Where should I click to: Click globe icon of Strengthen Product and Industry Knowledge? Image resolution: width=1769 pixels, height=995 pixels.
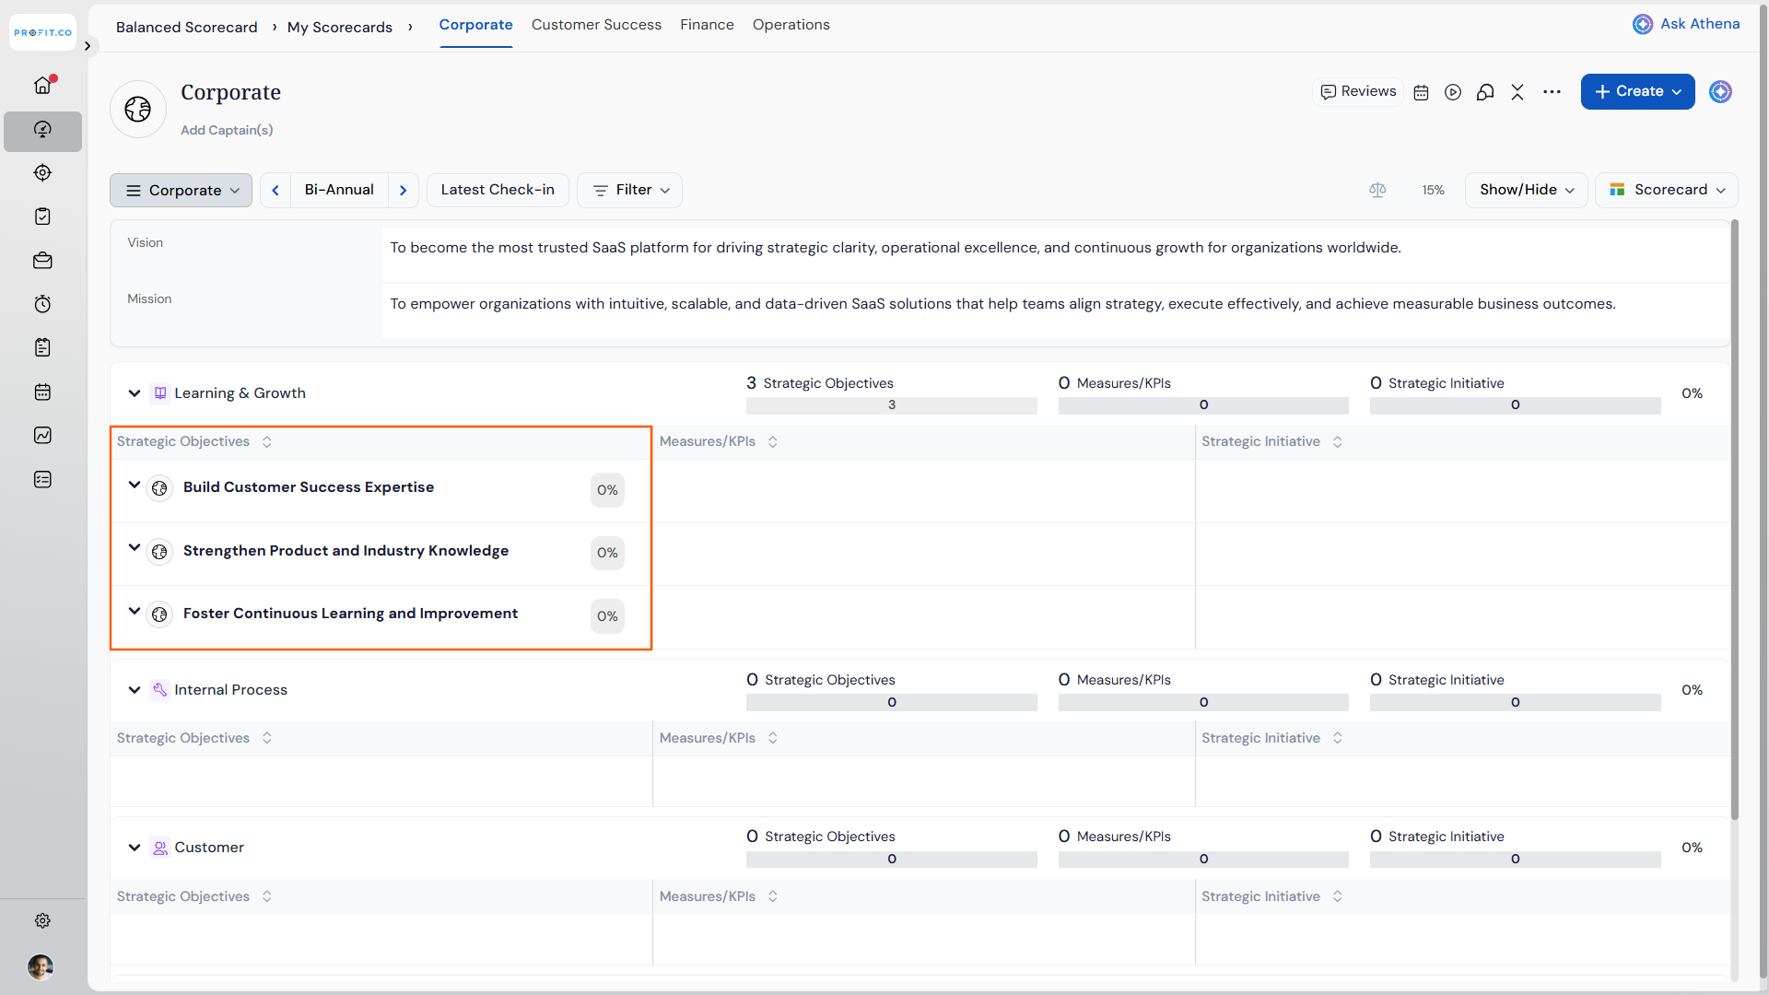coord(159,552)
